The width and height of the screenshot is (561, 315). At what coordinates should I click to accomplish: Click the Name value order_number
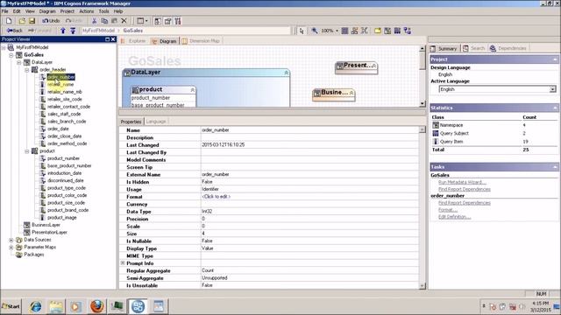216,130
